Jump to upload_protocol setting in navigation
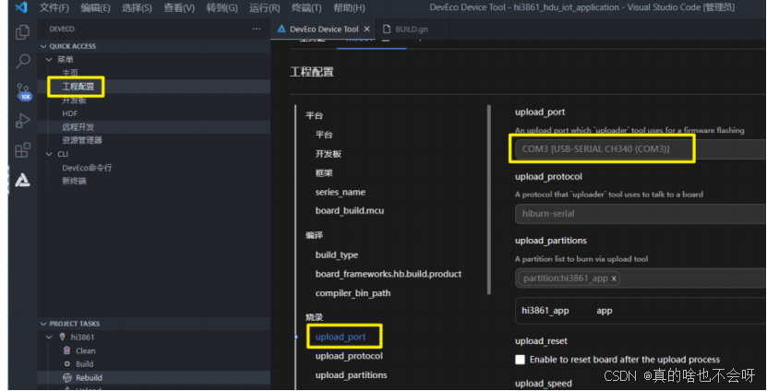The width and height of the screenshot is (767, 391). (x=349, y=356)
